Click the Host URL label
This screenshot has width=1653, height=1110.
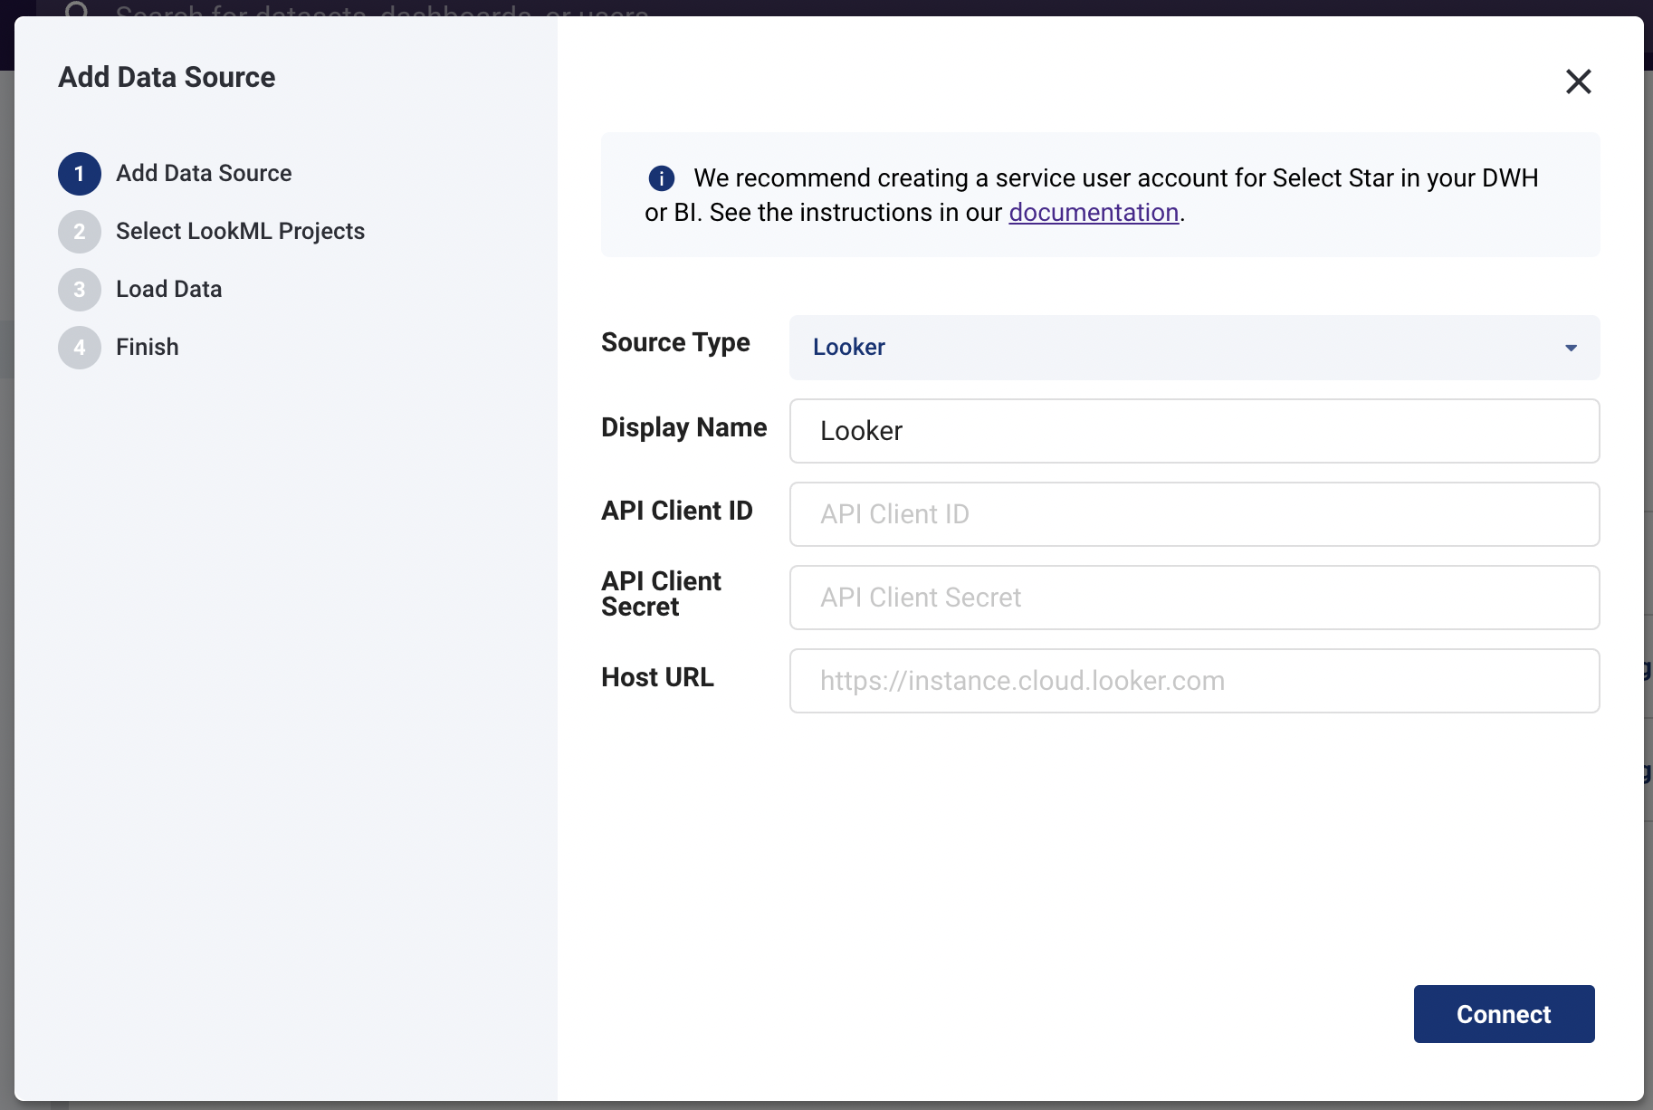[657, 677]
